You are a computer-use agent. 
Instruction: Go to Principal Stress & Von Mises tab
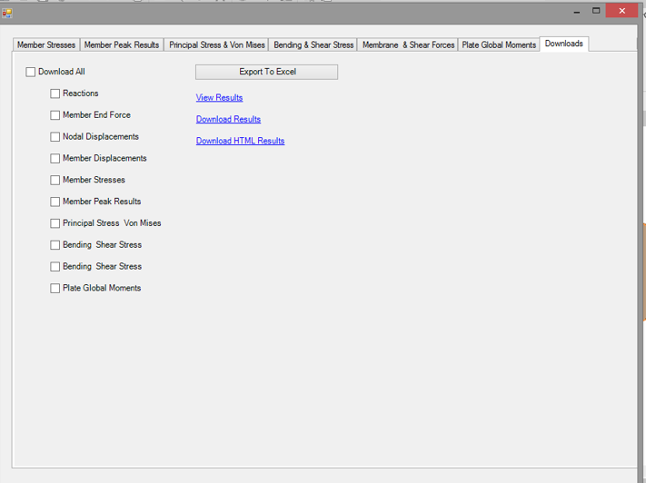tap(217, 45)
